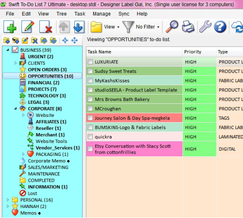This screenshot has height=218, width=243.
Task: Sort by the Priority column header
Action: tap(200, 52)
